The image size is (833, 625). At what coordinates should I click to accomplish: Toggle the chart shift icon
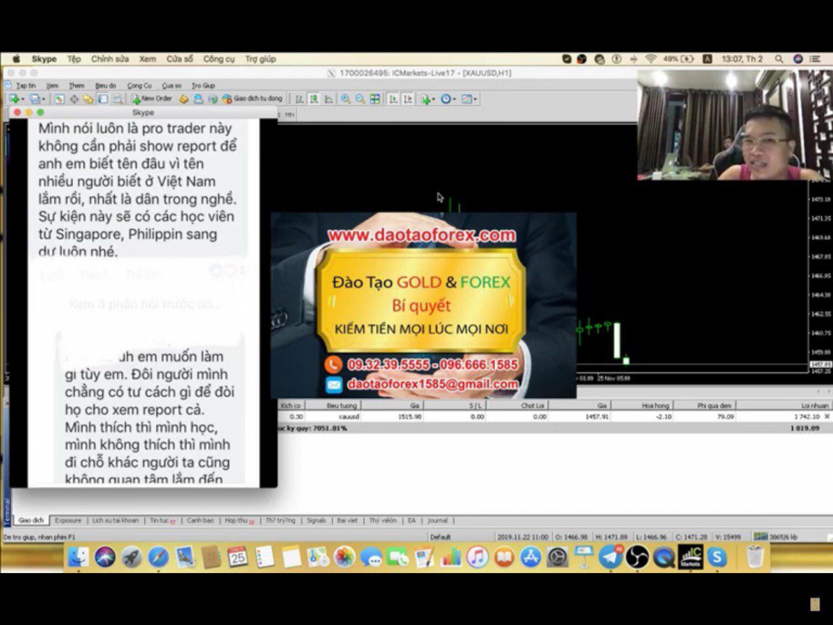[408, 99]
